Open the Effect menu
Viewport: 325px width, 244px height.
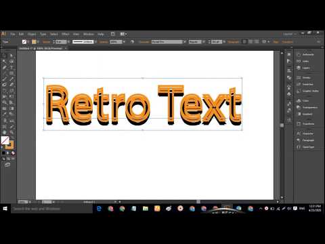click(x=65, y=34)
